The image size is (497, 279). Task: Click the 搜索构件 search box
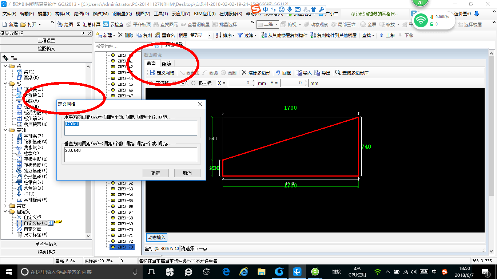point(124,46)
